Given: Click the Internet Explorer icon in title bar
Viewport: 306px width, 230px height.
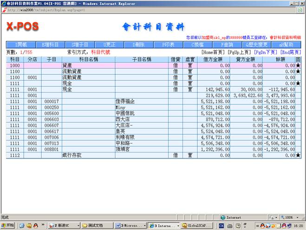Looking at the screenshot, I should tap(3, 3).
